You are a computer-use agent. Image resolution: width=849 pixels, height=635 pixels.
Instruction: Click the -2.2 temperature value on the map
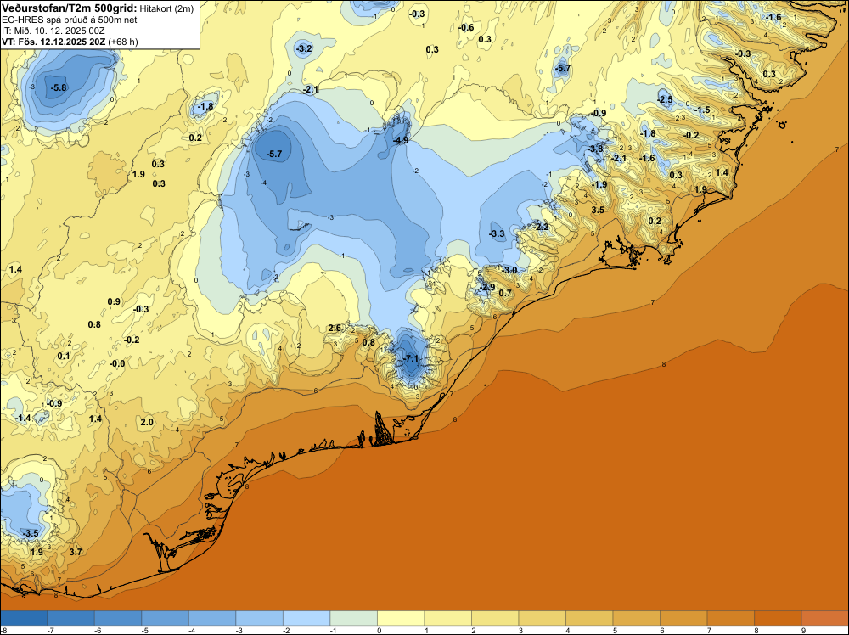540,227
